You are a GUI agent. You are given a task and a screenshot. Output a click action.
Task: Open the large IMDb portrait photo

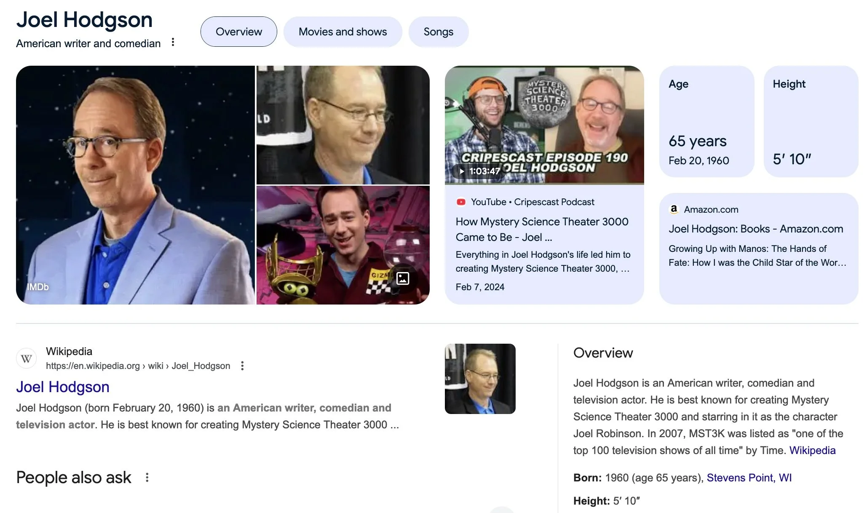coord(135,185)
